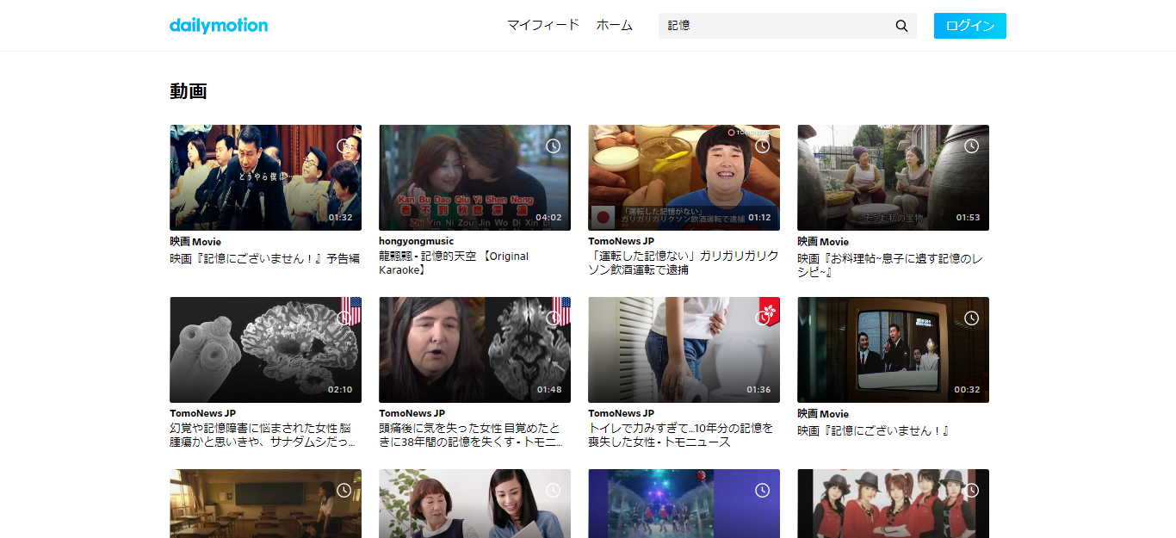Viewport: 1176px width, 538px height.
Task: Click the ログイン button
Action: point(970,26)
